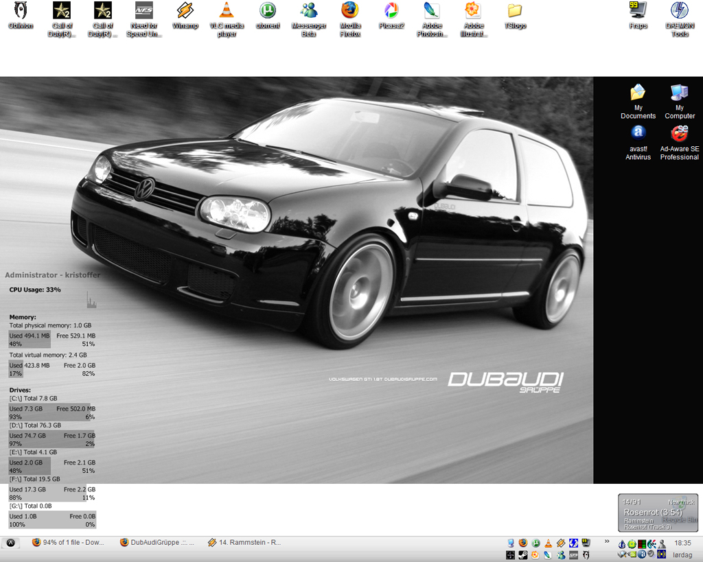Click the NVIDIA tray icon
The image size is (703, 562).
[632, 555]
